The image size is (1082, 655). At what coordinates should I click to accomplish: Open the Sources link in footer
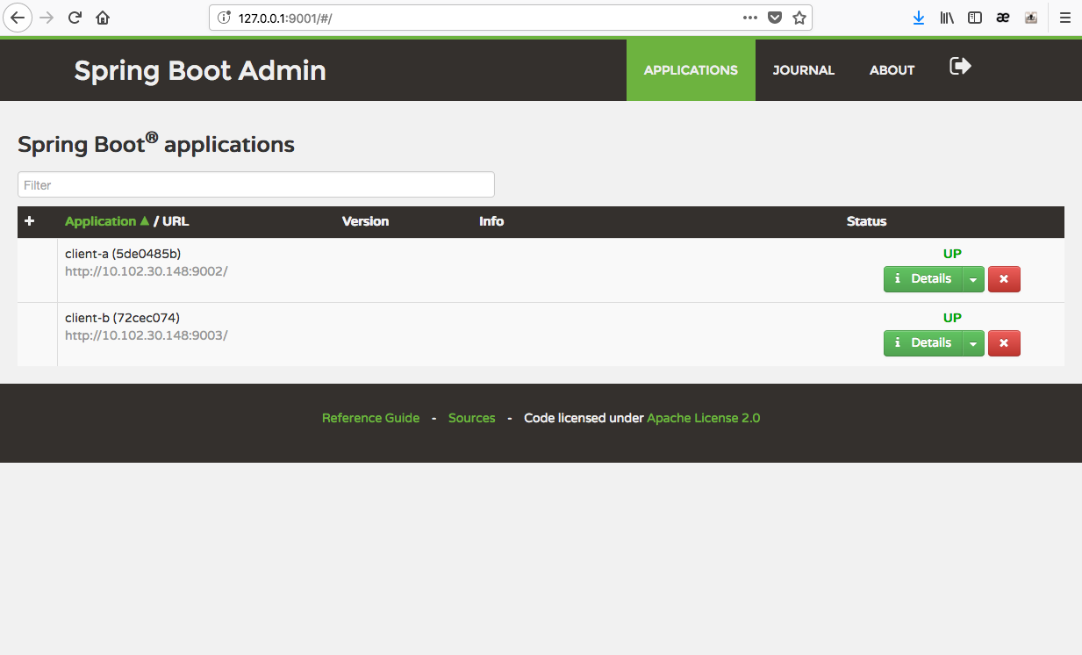tap(472, 418)
